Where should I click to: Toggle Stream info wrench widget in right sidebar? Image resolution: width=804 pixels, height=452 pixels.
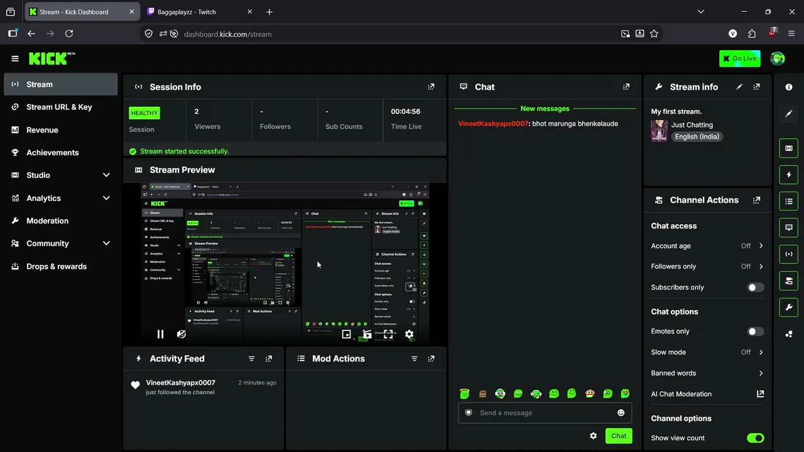coord(789,308)
